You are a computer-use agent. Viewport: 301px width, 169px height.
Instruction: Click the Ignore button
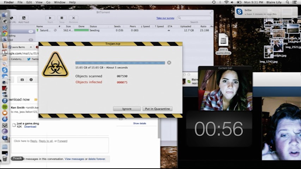click(x=127, y=109)
